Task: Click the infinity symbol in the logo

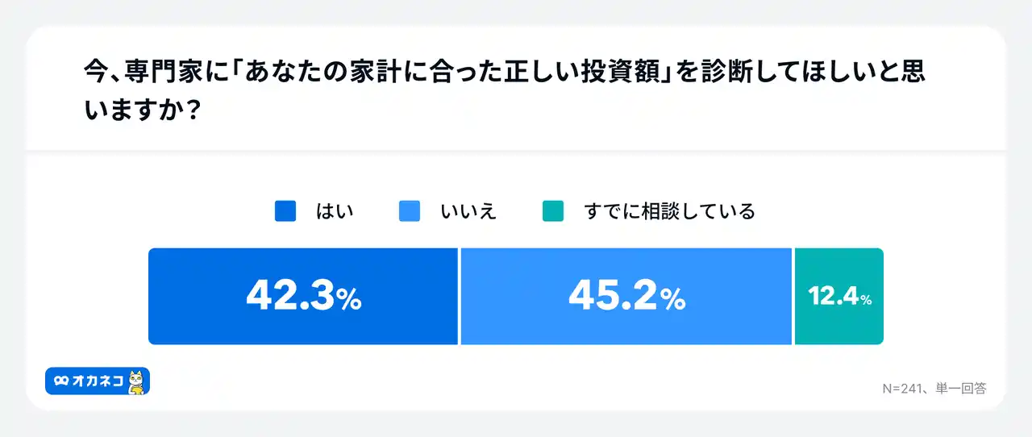Action: click(x=60, y=381)
